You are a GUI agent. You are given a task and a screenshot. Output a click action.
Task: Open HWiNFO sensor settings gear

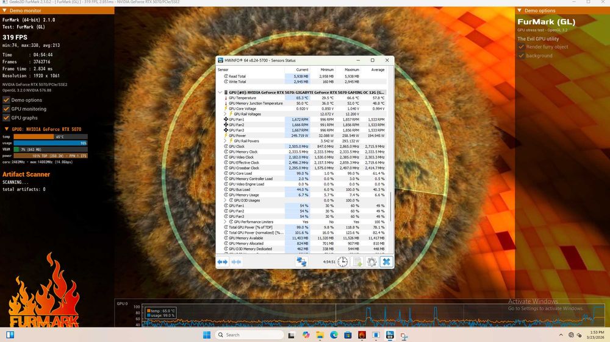click(x=371, y=262)
